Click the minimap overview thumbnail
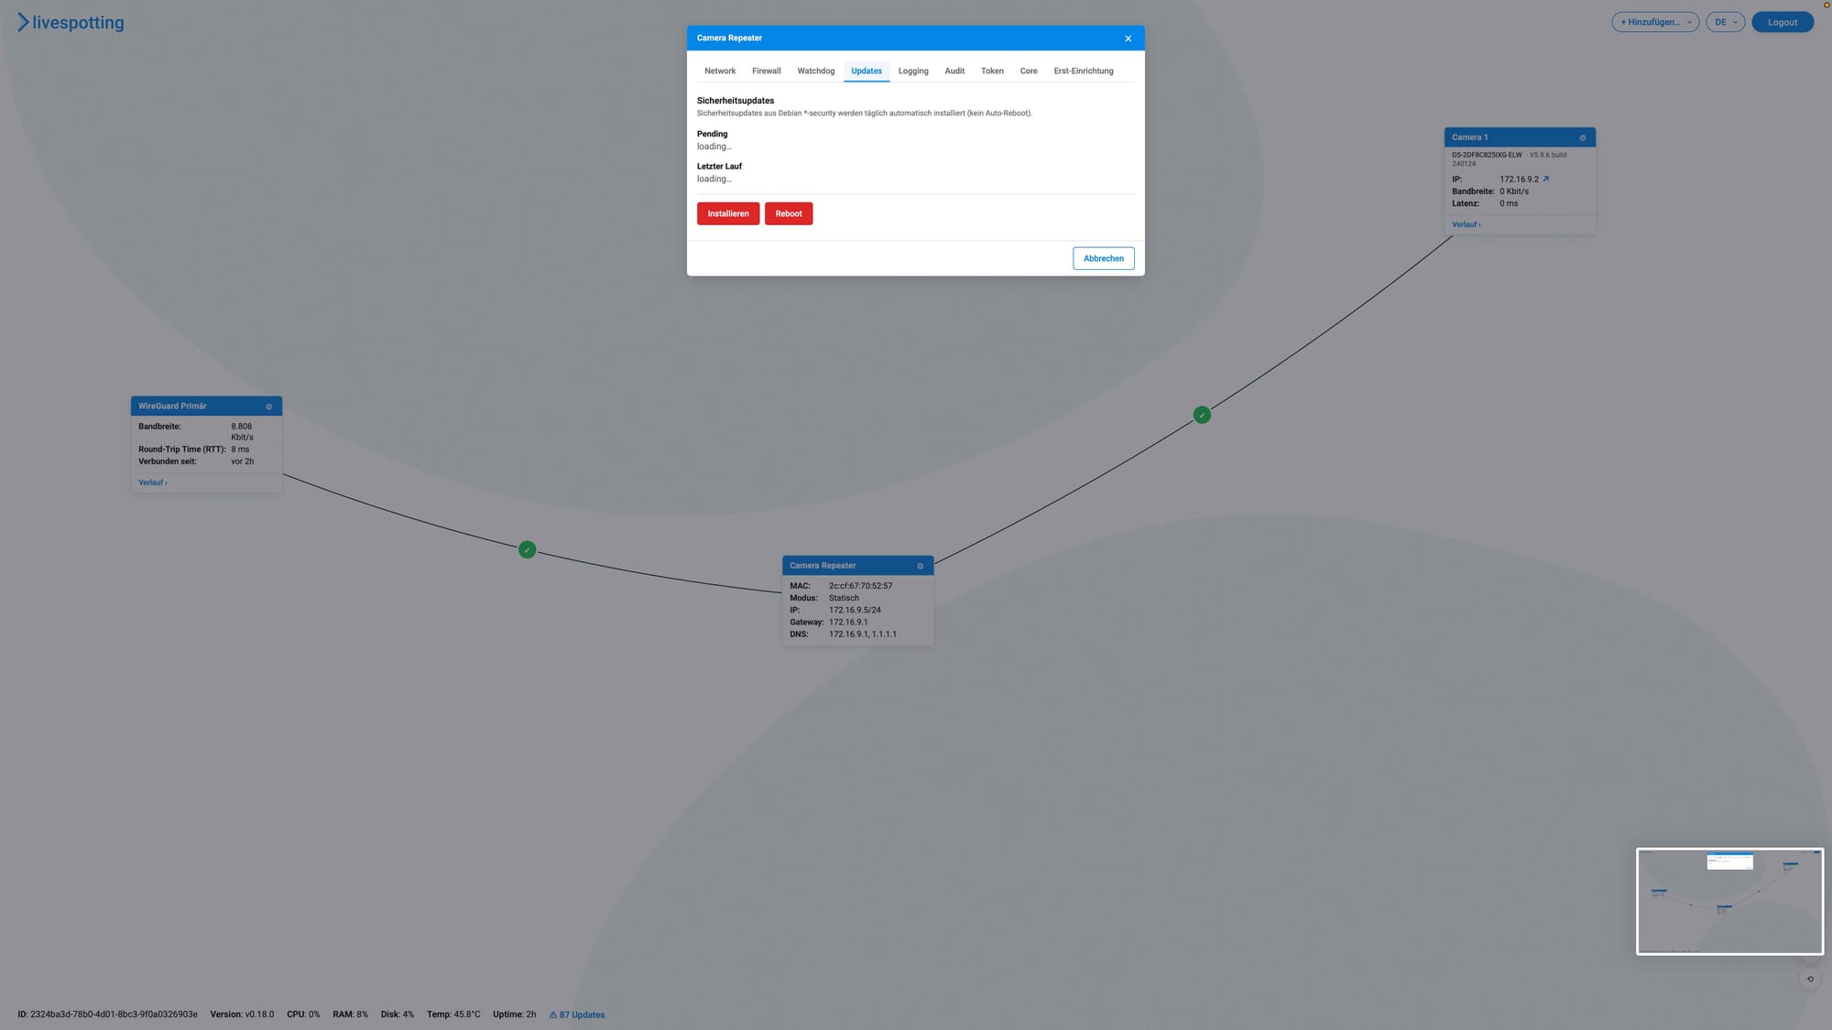The image size is (1832, 1030). pos(1729,901)
